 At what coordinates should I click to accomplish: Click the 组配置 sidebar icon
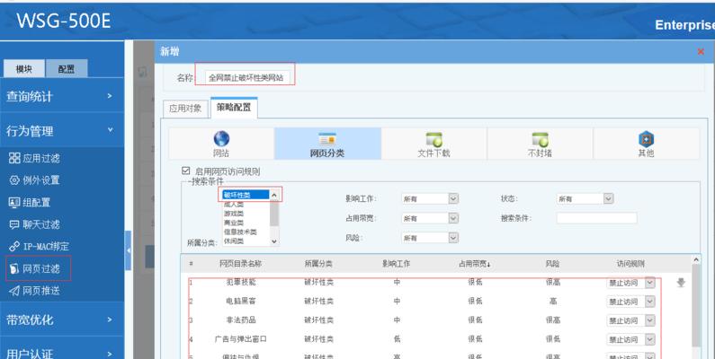point(14,202)
